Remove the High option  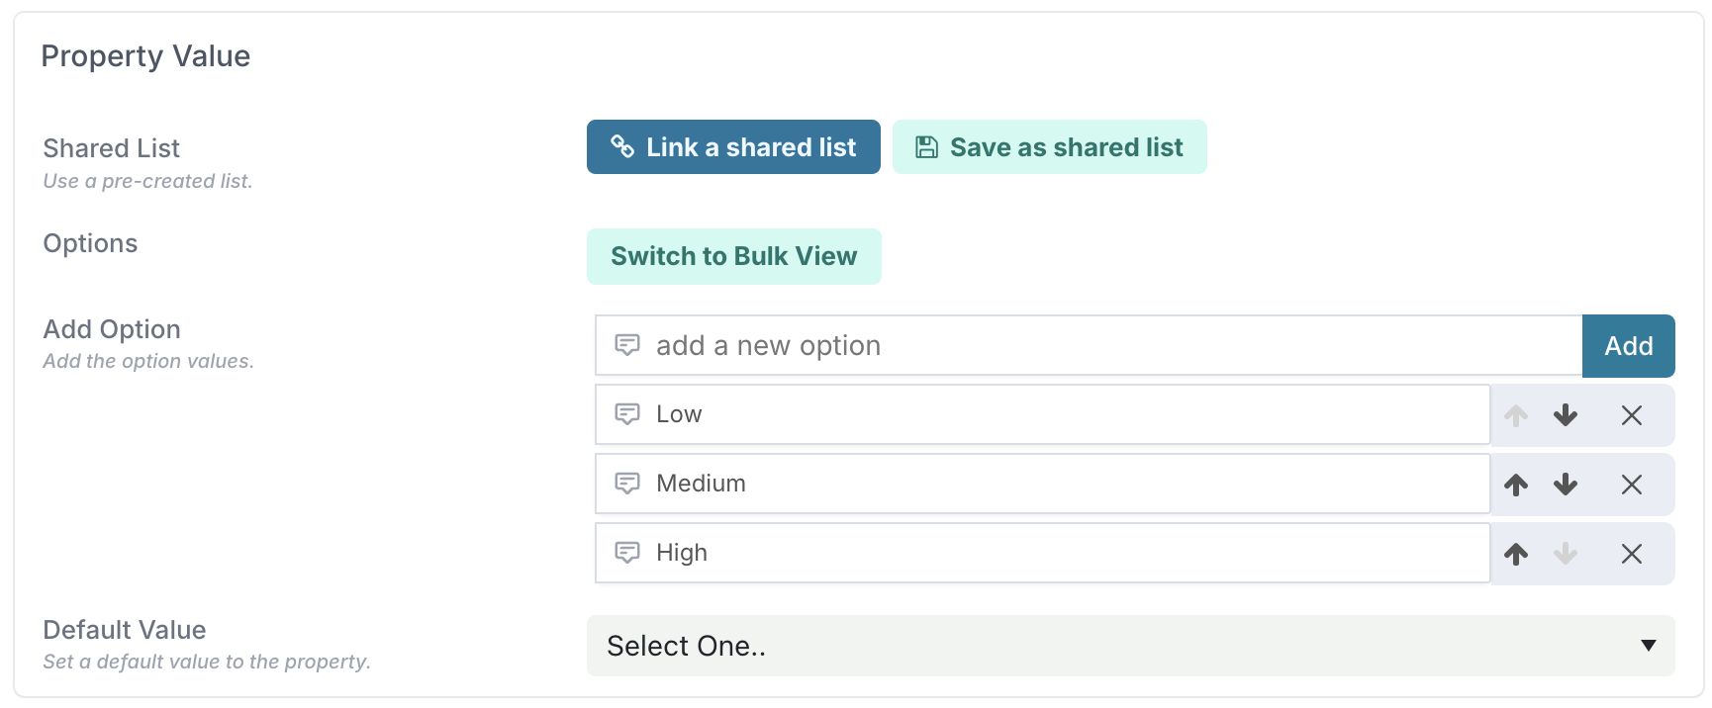click(x=1632, y=554)
